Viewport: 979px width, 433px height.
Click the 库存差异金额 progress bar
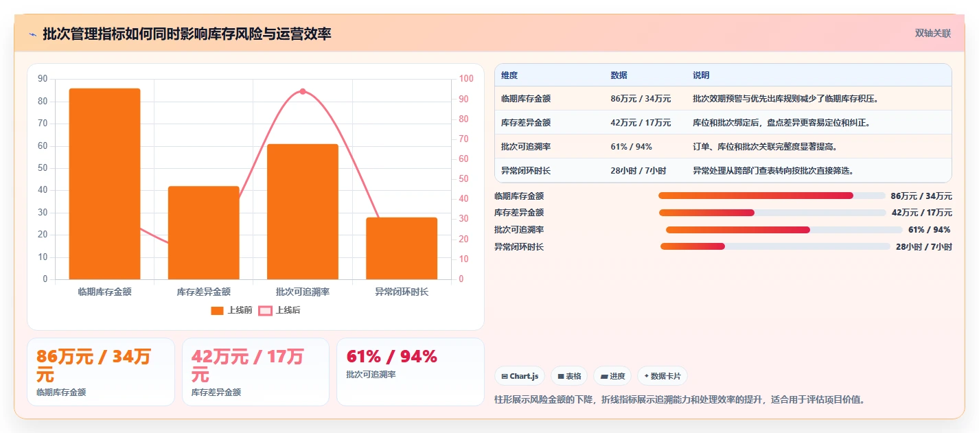pyautogui.click(x=772, y=213)
